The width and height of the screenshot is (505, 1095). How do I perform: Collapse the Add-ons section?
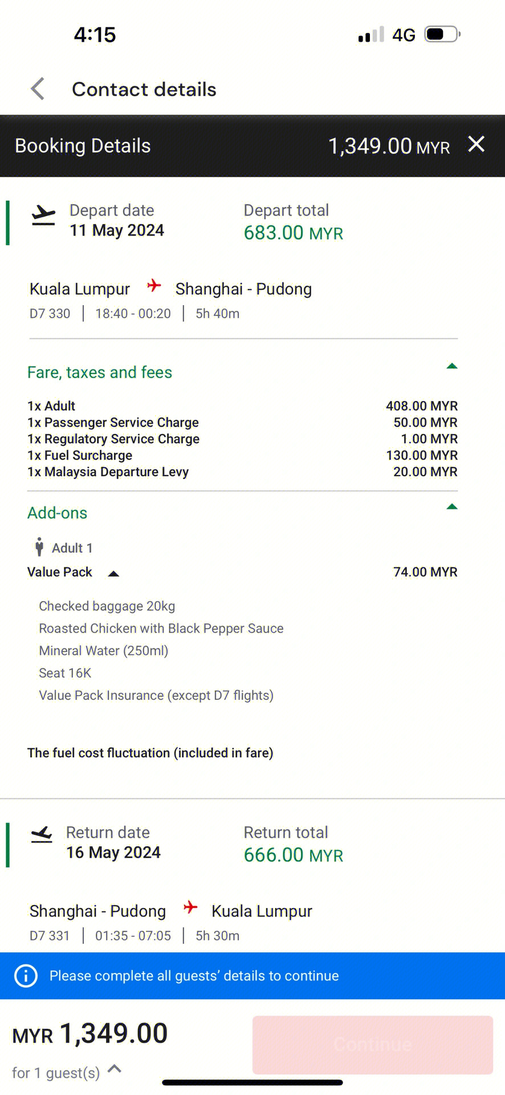452,506
